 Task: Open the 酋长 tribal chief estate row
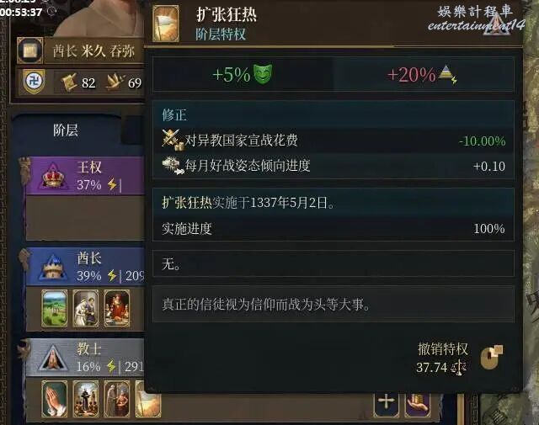coord(85,266)
